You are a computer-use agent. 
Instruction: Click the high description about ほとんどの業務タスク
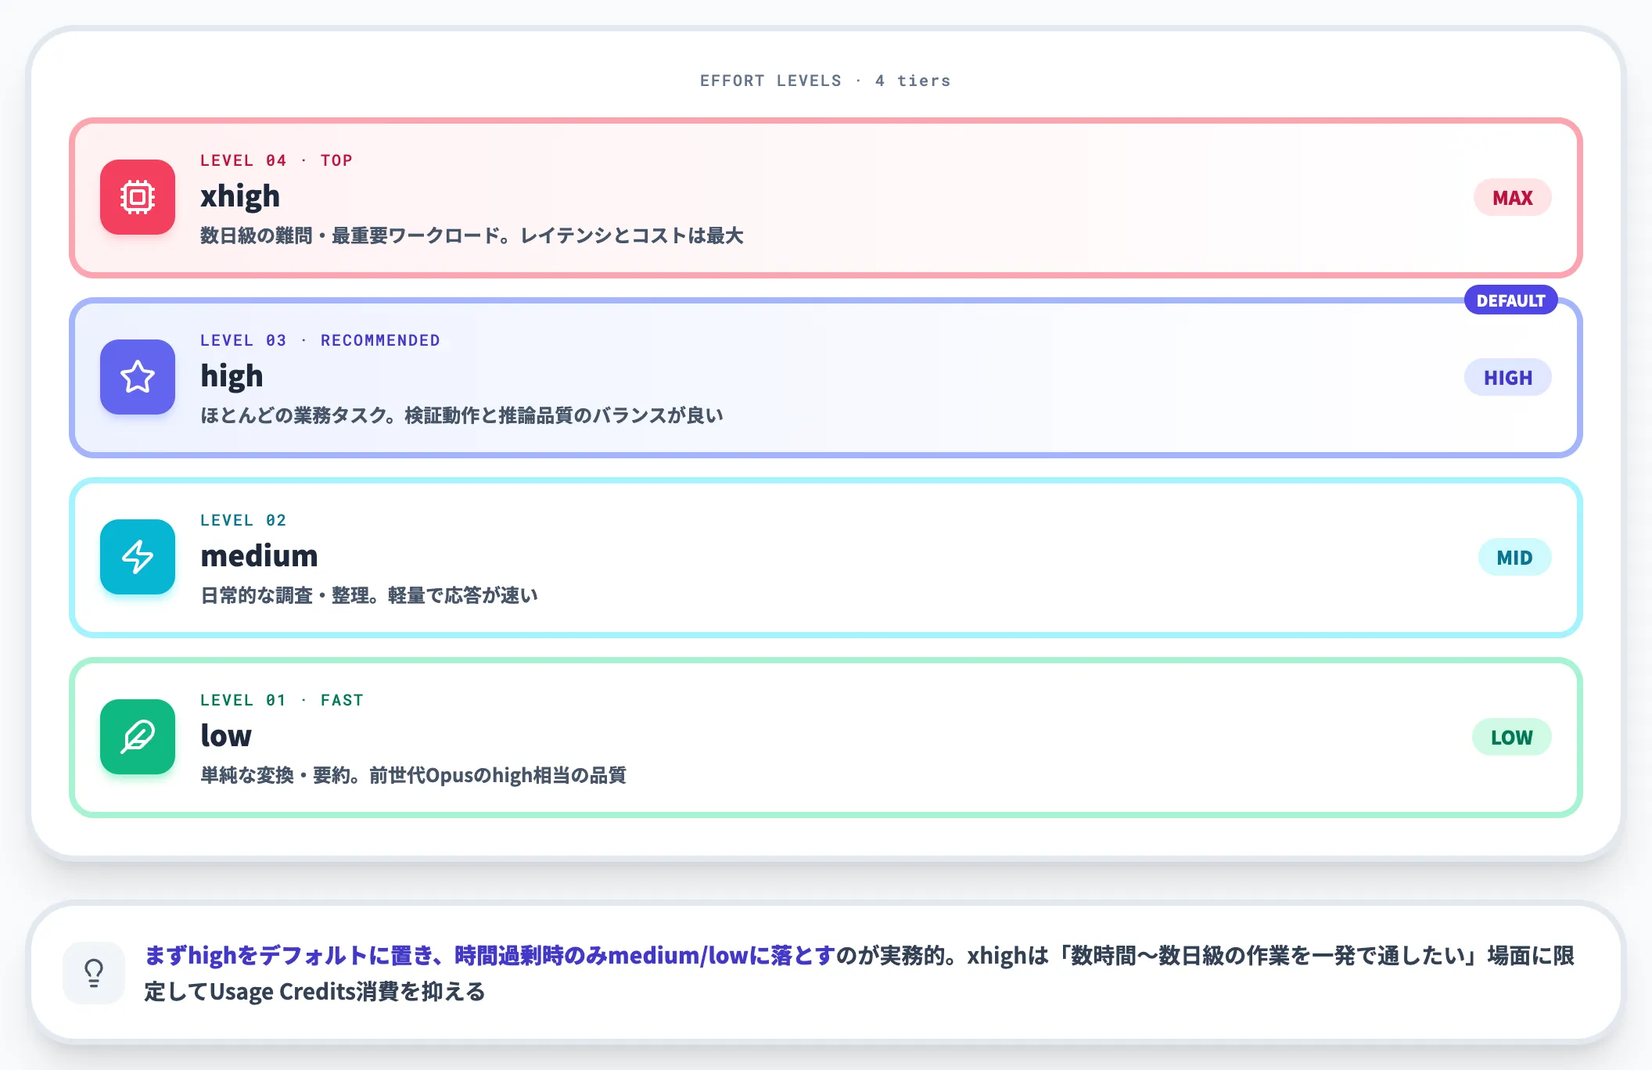click(x=461, y=415)
